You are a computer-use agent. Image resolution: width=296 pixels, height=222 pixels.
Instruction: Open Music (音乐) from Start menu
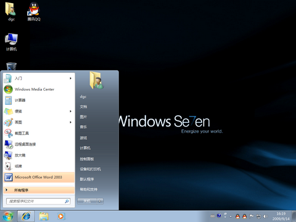point(83,127)
